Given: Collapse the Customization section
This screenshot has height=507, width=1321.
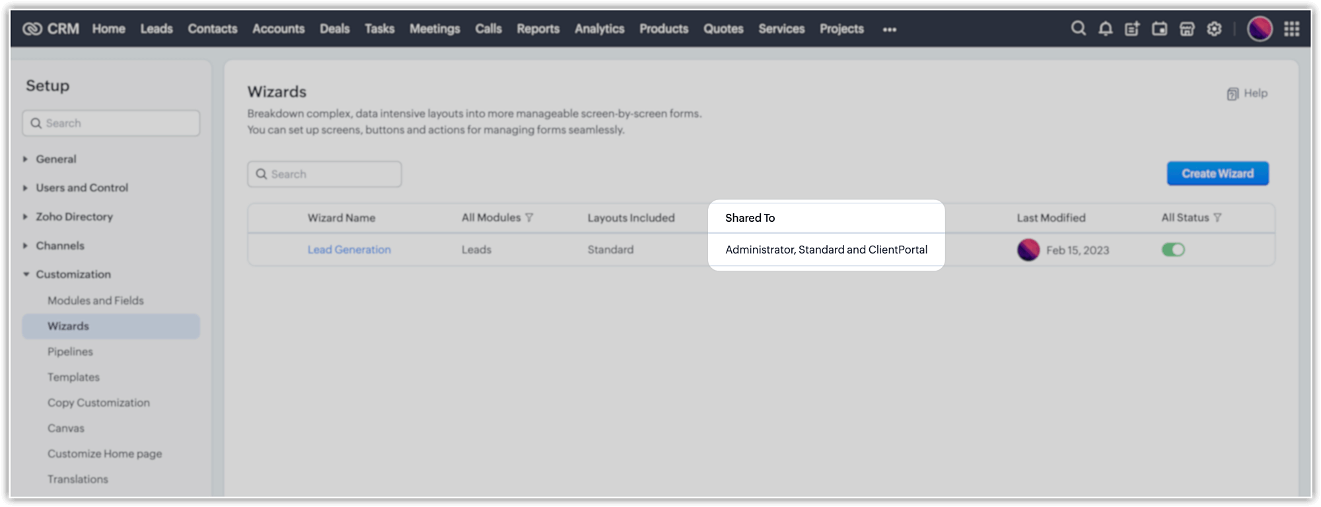Looking at the screenshot, I should [x=73, y=274].
